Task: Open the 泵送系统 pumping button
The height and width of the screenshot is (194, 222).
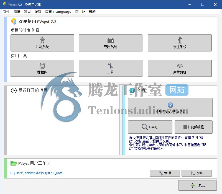Action: [180, 43]
